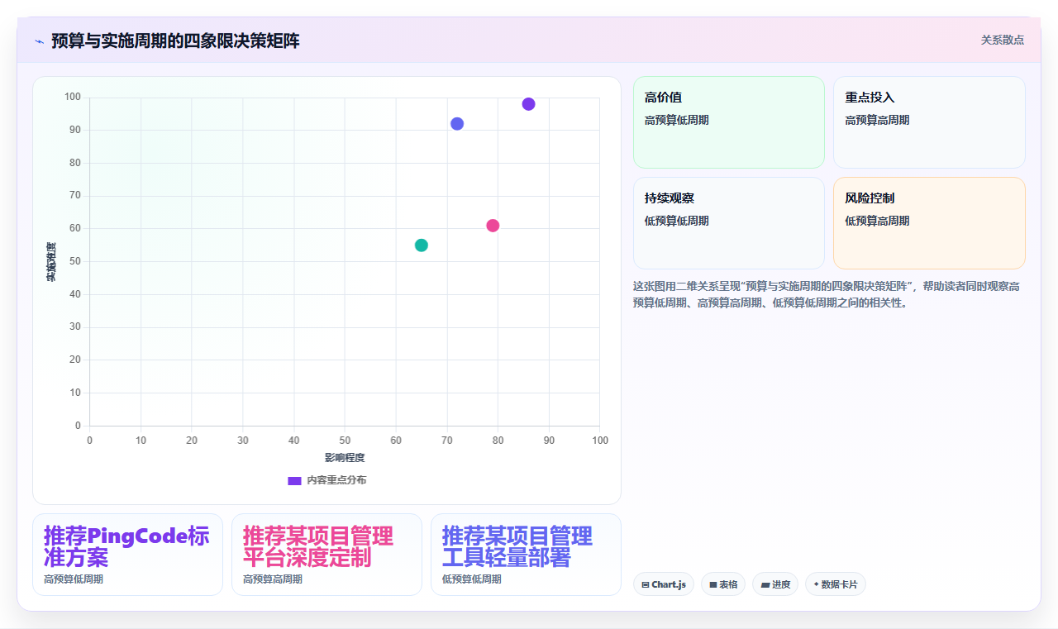Click the icon in the 表格 tag

[713, 585]
